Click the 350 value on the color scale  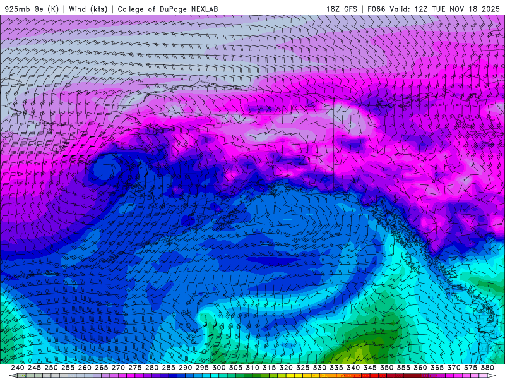[386, 368]
